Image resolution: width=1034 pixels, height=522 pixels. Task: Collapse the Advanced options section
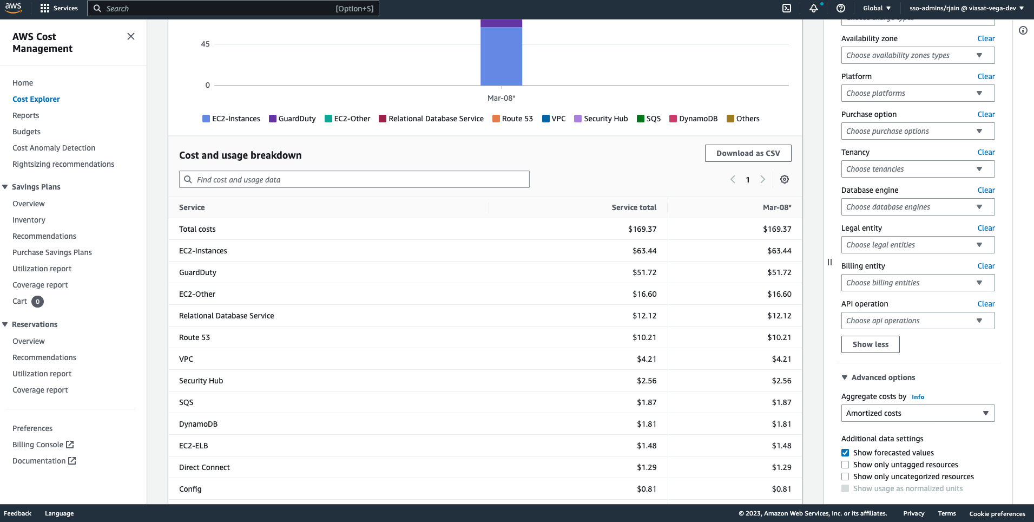(846, 377)
